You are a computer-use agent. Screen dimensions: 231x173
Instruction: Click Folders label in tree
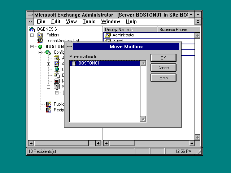coord(53,35)
